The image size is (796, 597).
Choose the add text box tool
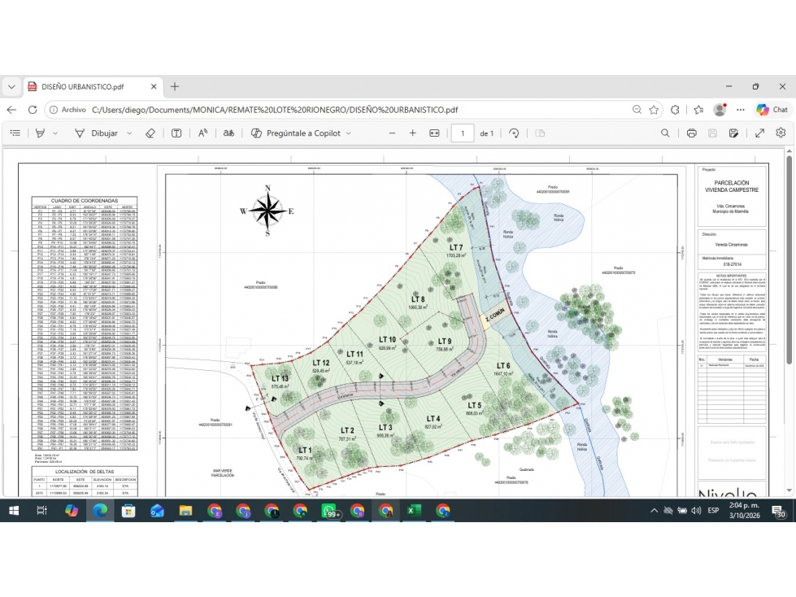click(176, 133)
